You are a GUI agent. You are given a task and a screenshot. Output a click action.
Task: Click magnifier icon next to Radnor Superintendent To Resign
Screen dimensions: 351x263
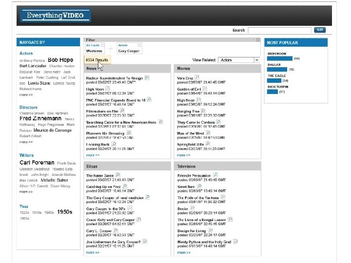point(147,77)
